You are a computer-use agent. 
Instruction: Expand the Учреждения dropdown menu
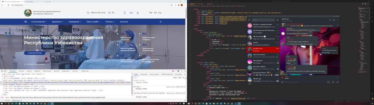[x=75, y=22]
